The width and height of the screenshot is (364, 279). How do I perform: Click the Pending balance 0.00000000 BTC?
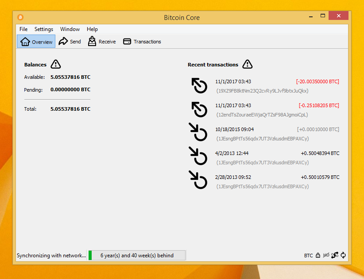click(x=70, y=89)
